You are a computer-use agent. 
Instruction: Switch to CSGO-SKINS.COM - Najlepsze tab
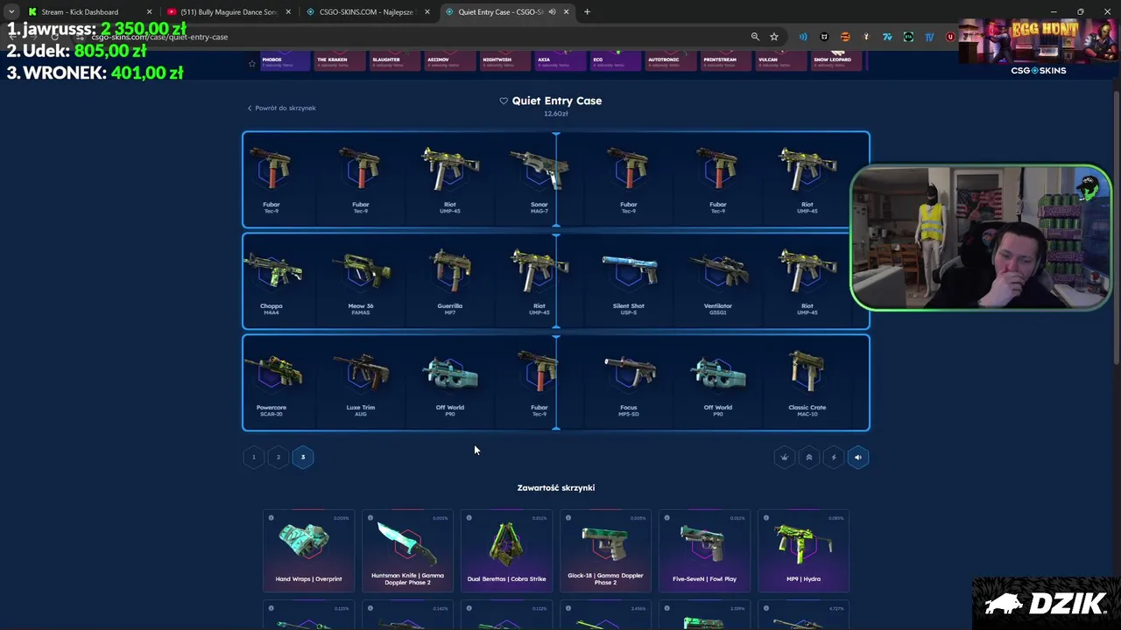[x=365, y=11]
